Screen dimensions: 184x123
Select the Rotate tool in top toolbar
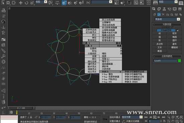(x=26, y=3)
